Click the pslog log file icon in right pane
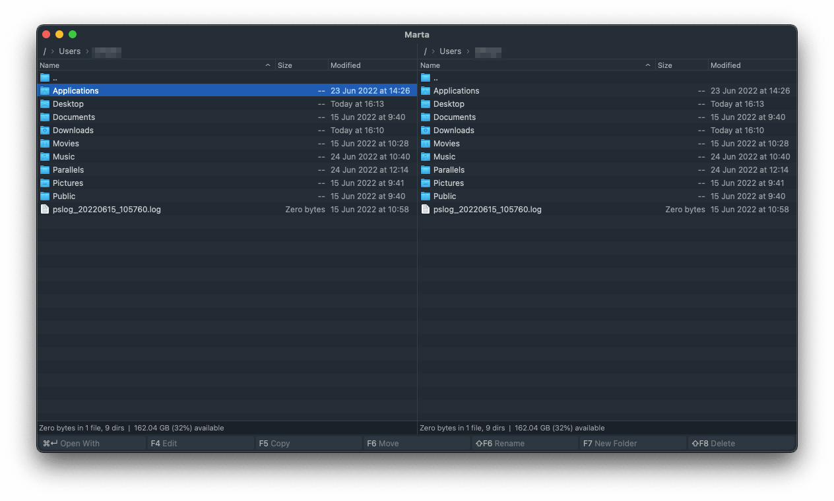The height and width of the screenshot is (501, 834). coord(426,209)
